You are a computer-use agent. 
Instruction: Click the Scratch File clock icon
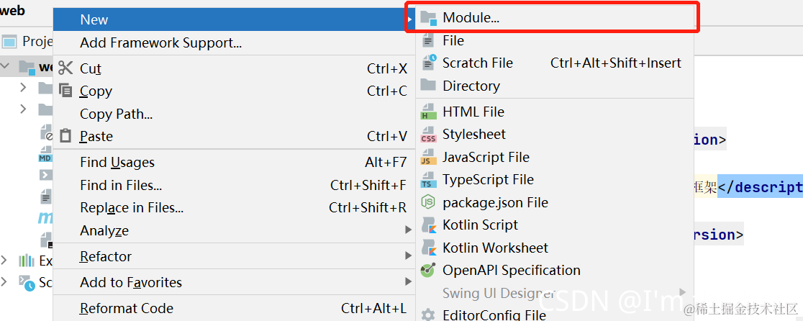tap(429, 63)
